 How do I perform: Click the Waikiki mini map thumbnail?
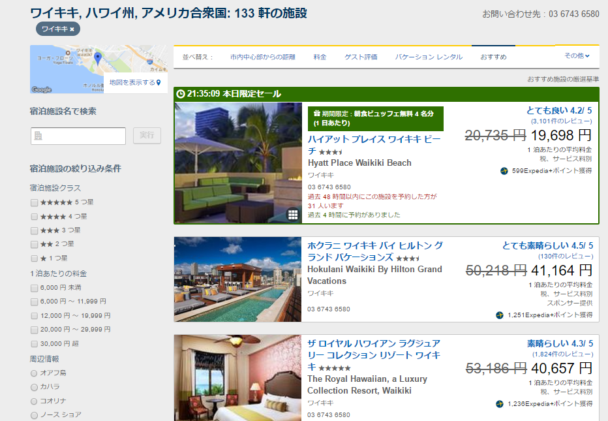(x=99, y=69)
